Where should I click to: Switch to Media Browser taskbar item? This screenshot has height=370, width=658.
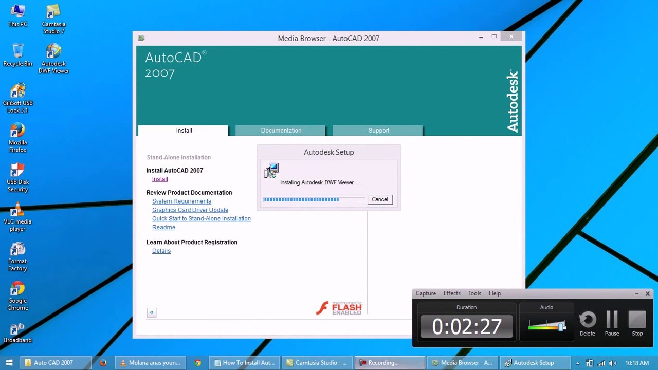pyautogui.click(x=462, y=362)
